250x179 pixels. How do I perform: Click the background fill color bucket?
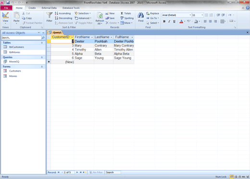pos(196,21)
